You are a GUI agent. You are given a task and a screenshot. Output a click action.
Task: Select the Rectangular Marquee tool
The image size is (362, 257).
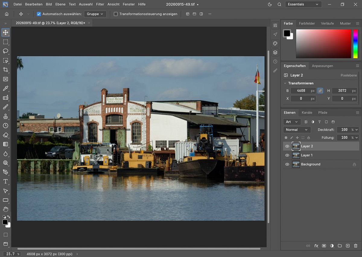(x=5, y=42)
